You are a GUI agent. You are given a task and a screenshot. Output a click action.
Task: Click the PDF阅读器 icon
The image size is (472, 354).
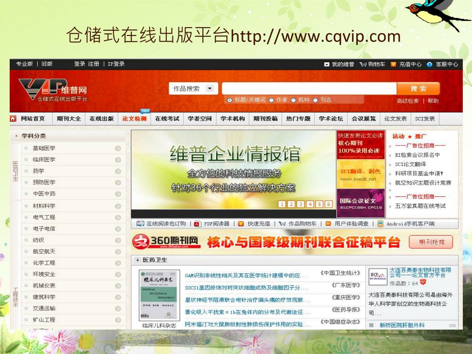197,224
